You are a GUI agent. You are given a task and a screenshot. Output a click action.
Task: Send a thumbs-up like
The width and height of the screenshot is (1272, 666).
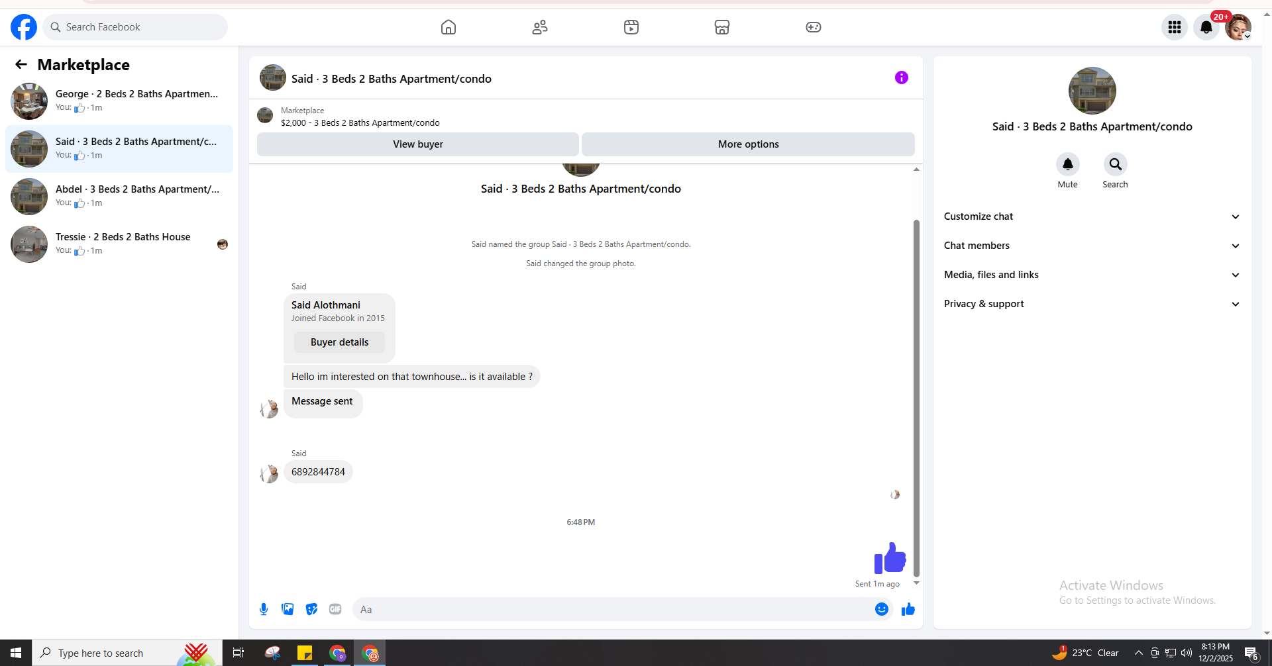[908, 609]
